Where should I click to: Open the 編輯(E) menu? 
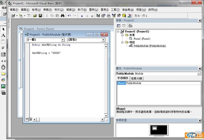pyautogui.click(x=25, y=10)
